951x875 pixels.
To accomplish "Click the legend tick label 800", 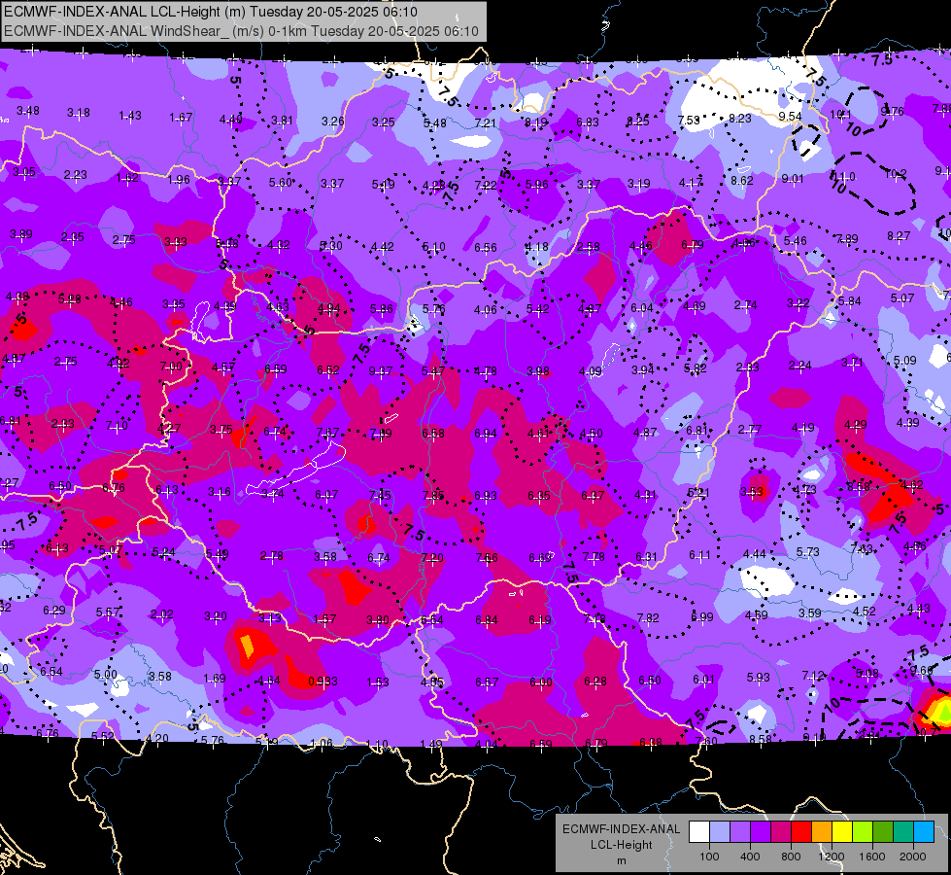I will (791, 857).
